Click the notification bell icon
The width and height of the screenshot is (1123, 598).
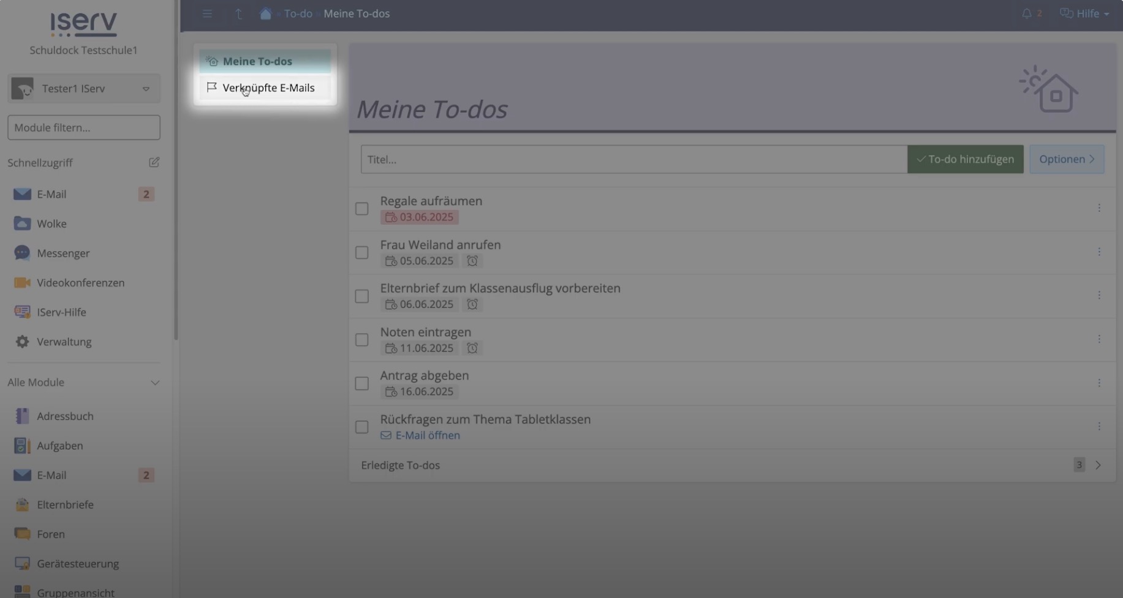[1027, 13]
